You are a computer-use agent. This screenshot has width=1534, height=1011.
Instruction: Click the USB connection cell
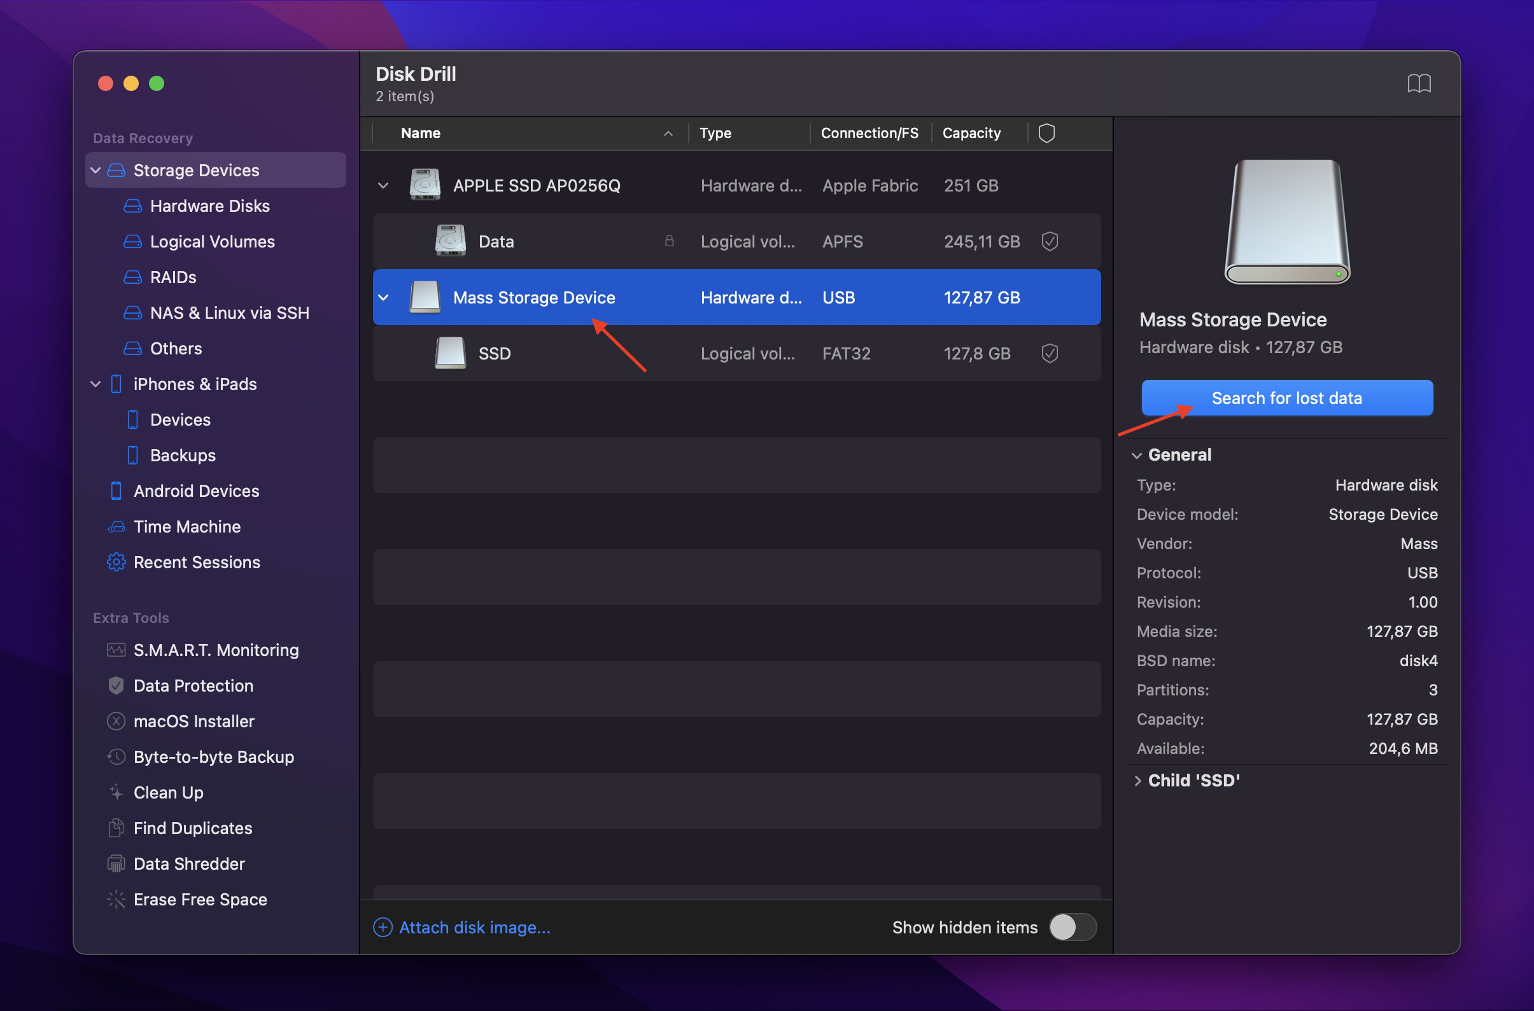point(838,298)
